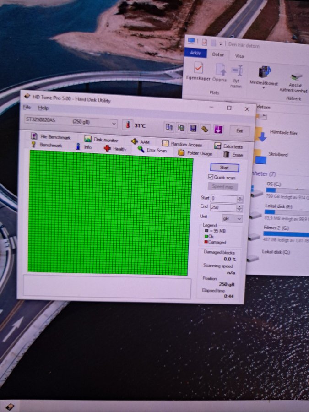Open the Disk monitor tab
The height and width of the screenshot is (412, 309).
click(101, 139)
